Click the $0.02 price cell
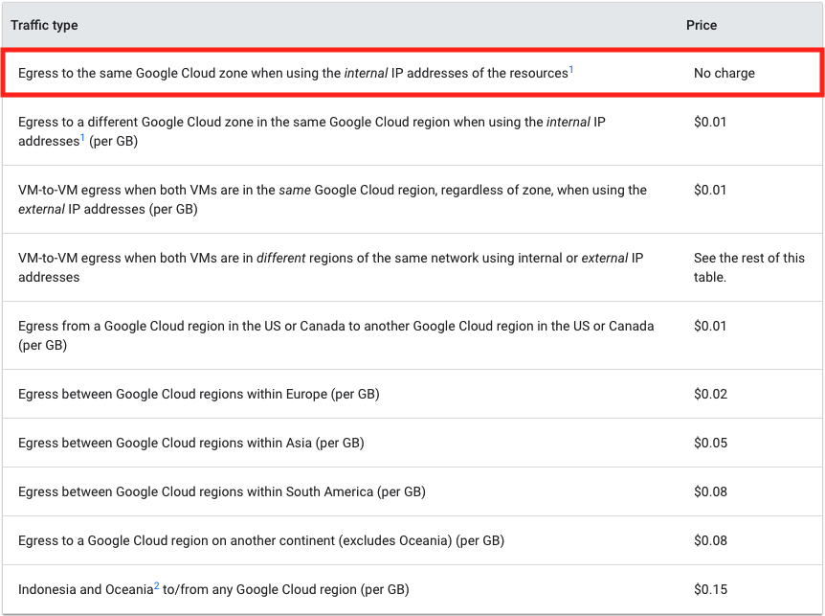The image size is (825, 616). pos(710,395)
